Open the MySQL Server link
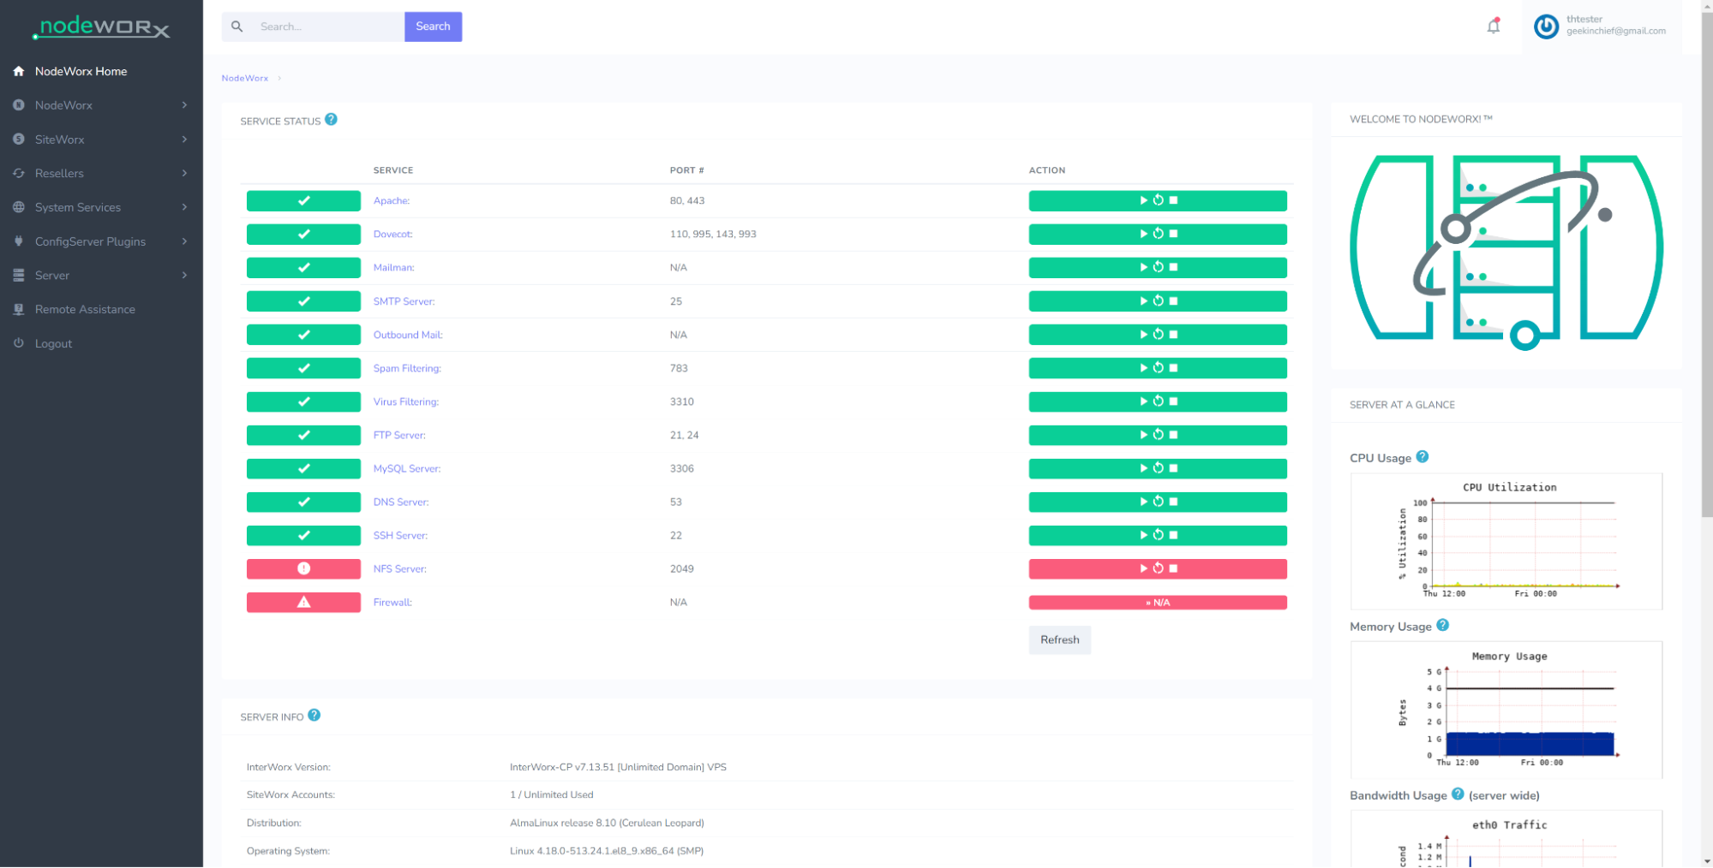The height and width of the screenshot is (868, 1713). pos(407,468)
